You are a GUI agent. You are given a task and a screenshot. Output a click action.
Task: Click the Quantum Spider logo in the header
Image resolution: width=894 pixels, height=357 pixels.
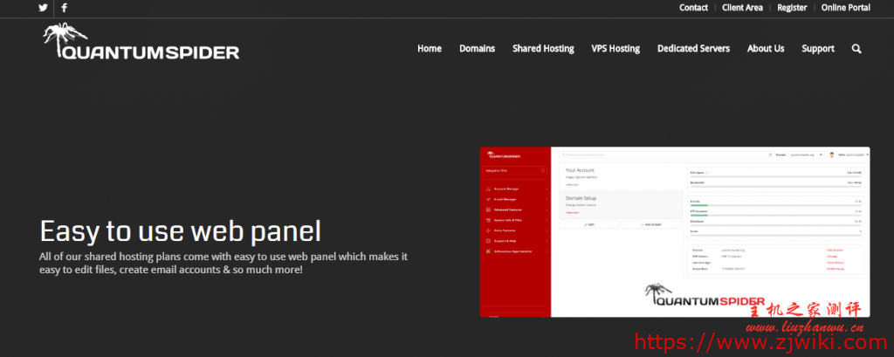[140, 45]
